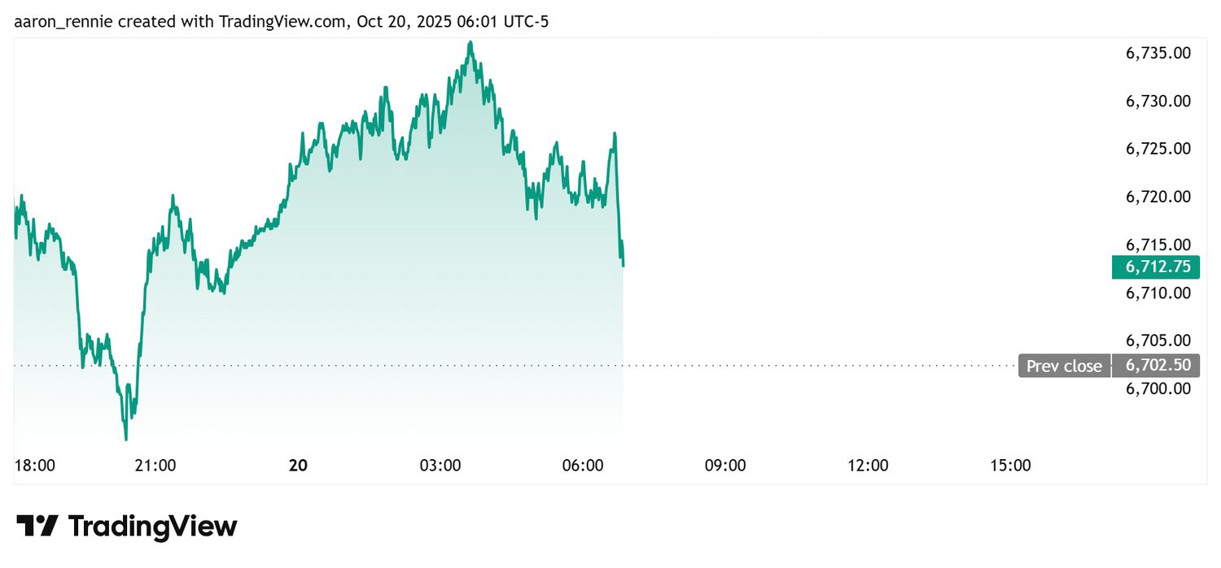The height and width of the screenshot is (568, 1221).
Task: Click the 12:00 time axis label
Action: click(868, 466)
